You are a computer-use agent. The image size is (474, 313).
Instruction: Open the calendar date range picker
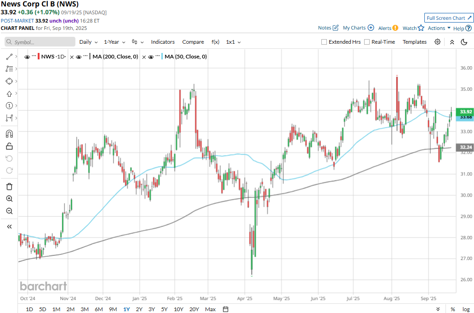[x=226, y=309]
